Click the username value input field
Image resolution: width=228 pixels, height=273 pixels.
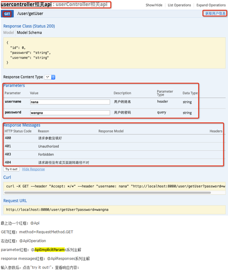coord(70,102)
